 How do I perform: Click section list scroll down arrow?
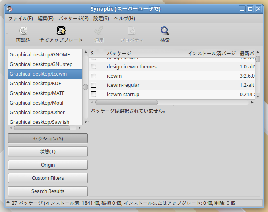pos(85,122)
